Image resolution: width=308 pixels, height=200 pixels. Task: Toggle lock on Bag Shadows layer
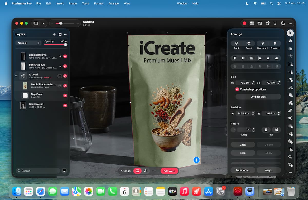tap(60, 66)
